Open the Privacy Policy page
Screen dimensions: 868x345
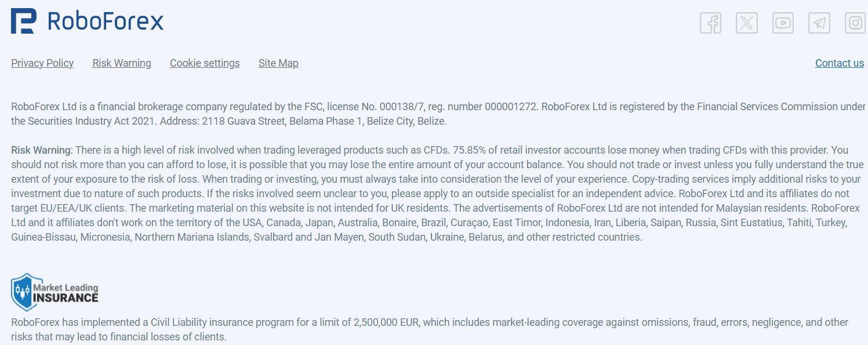coord(42,63)
